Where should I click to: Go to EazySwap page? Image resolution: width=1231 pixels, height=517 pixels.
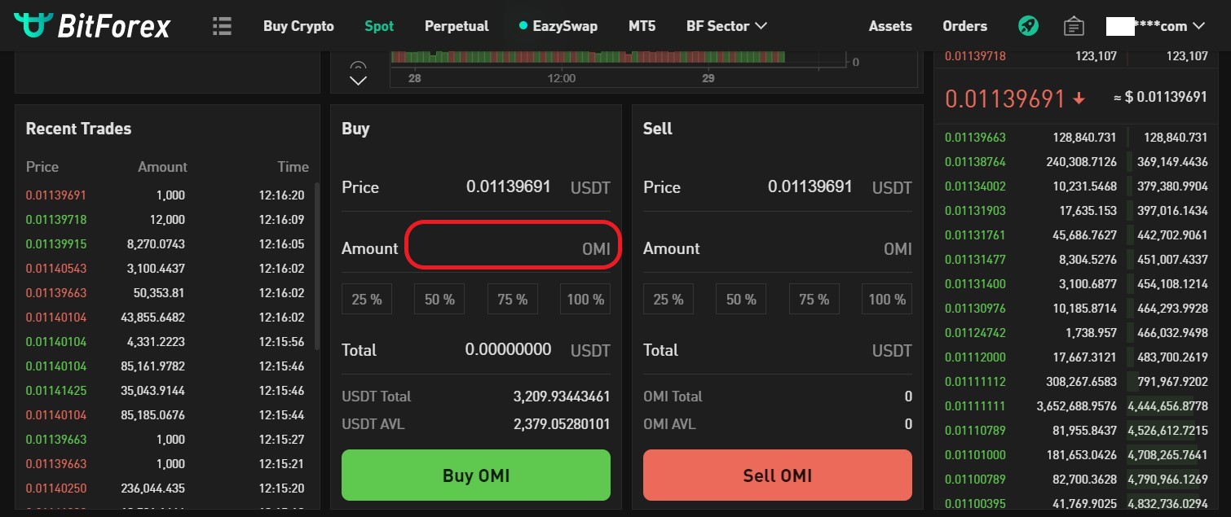558,26
